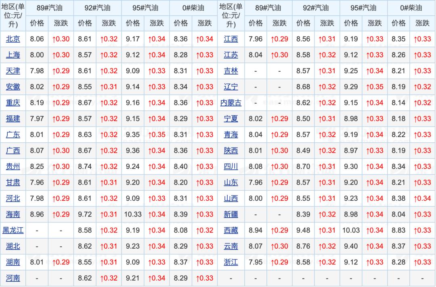Screen dimensions: 436x287
Task: Open the 河南 region link
Action: tap(13, 278)
